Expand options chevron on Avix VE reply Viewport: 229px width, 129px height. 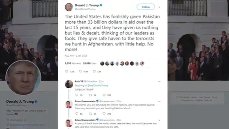pyautogui.click(x=159, y=81)
